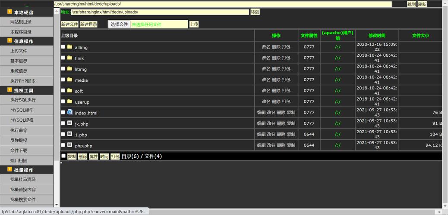Tick the checkbox for litimg folder
This screenshot has width=448, height=215.
coord(63,69)
